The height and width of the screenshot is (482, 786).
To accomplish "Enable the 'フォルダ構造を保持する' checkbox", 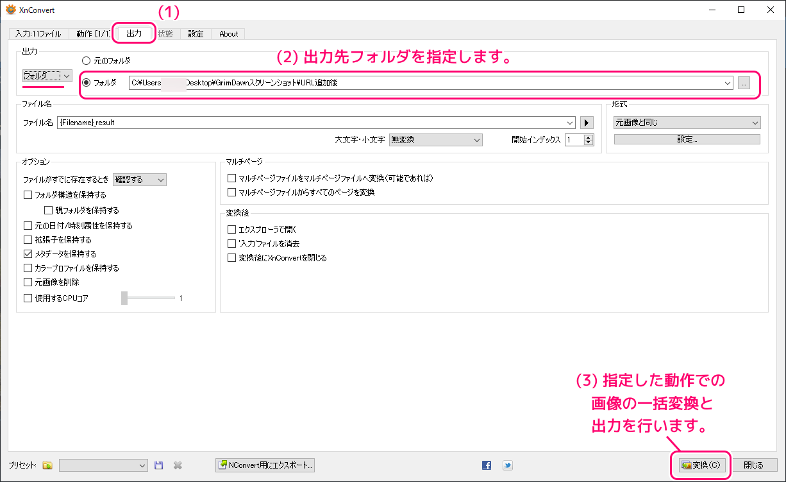I will 28,195.
